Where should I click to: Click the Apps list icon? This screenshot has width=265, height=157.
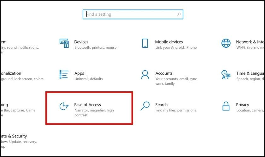[x=64, y=74]
